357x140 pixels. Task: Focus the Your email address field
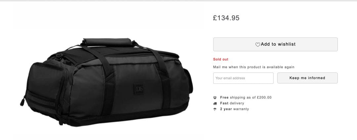coord(243,78)
